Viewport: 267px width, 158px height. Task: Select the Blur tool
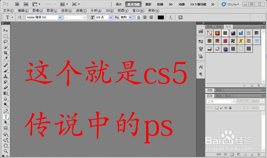6,99
